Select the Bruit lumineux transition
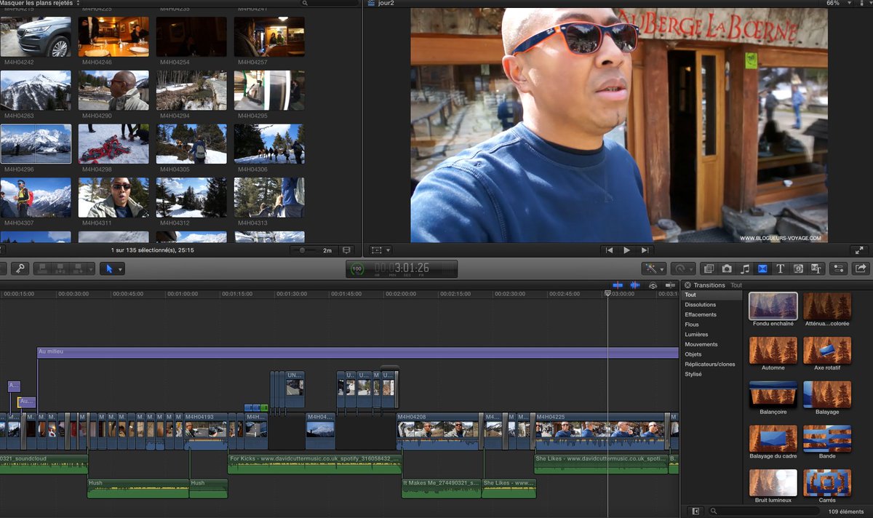 [x=773, y=483]
